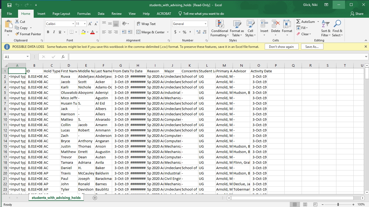Toggle Bold formatting

click(x=48, y=32)
